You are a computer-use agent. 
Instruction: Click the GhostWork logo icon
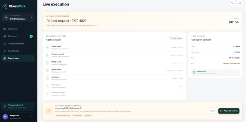[5, 6]
